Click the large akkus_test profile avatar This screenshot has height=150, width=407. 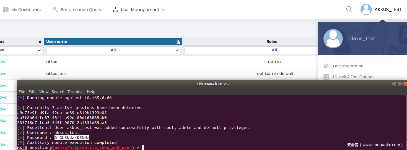click(x=333, y=38)
